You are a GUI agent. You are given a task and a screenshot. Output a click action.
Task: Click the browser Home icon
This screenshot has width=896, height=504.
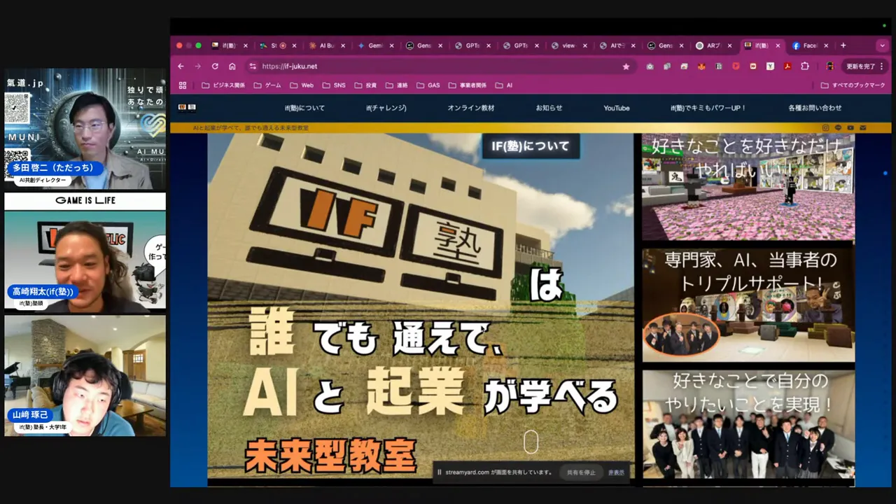(x=234, y=66)
